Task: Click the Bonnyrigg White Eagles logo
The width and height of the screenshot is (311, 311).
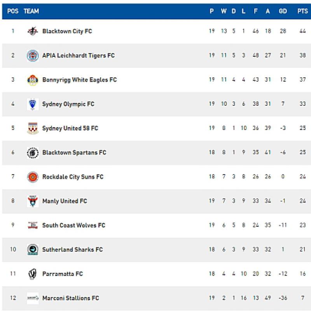Action: click(x=33, y=80)
